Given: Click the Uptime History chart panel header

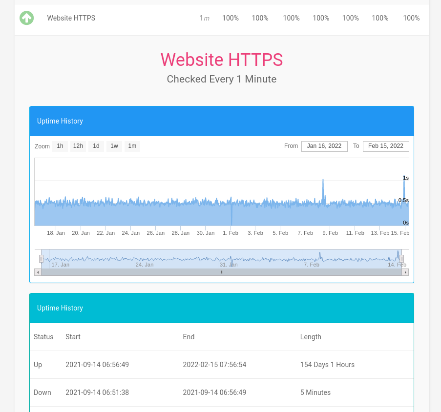Looking at the screenshot, I should coord(60,121).
